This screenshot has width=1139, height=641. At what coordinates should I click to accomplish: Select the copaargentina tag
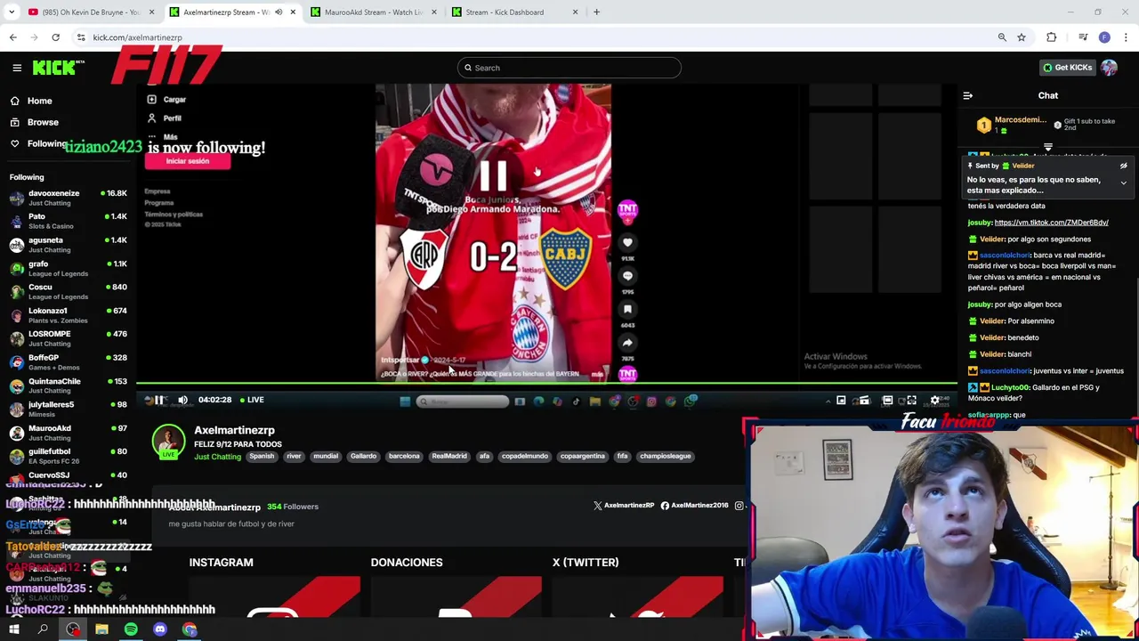click(582, 456)
